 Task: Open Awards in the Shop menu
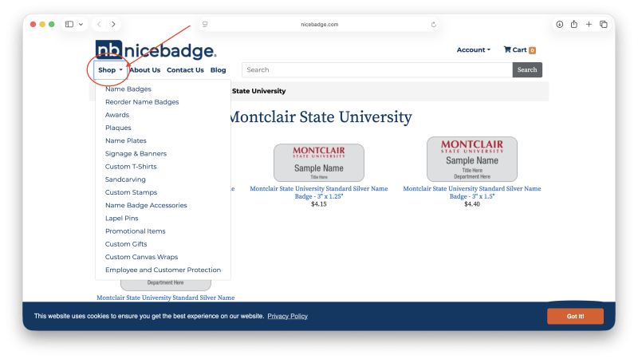pyautogui.click(x=117, y=115)
